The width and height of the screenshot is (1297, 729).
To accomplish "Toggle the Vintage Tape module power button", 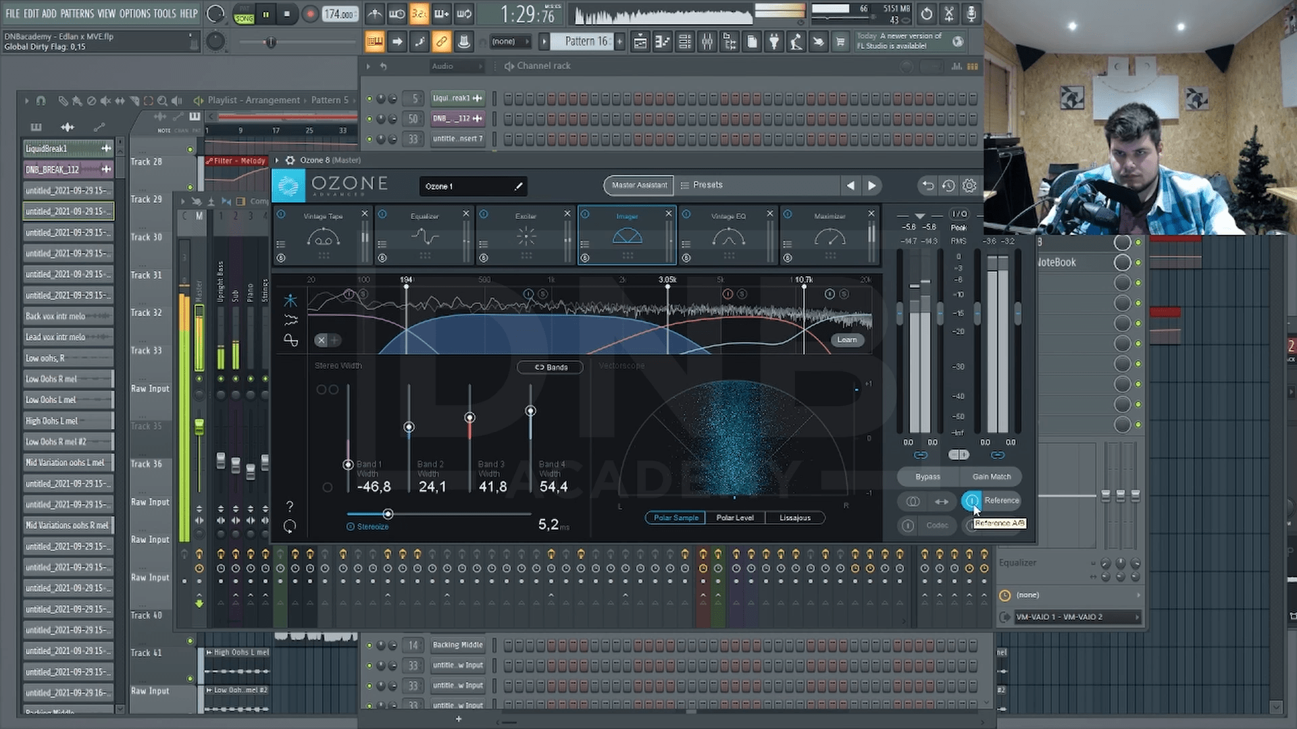I will [281, 214].
